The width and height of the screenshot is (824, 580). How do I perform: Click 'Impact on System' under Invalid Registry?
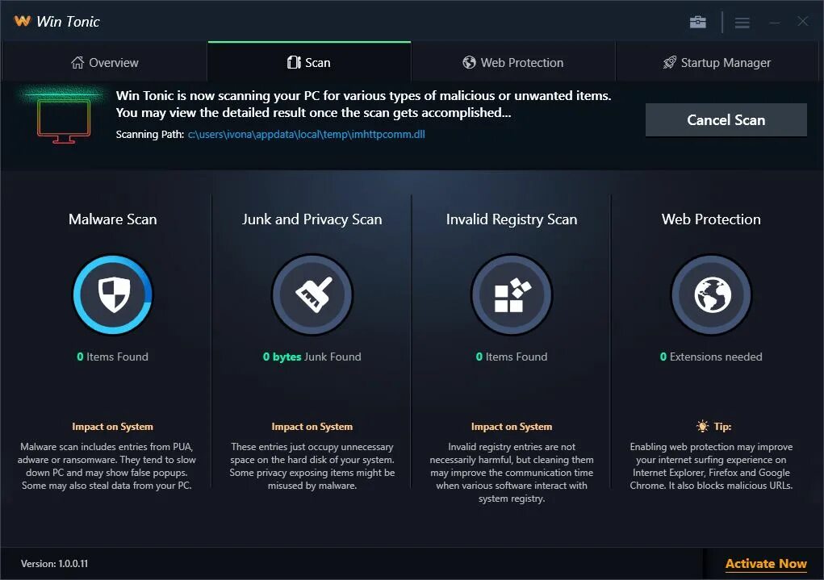[512, 427]
